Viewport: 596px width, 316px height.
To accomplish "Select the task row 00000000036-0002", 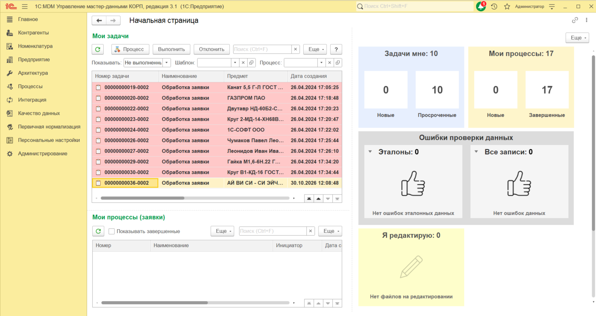I will click(x=217, y=183).
